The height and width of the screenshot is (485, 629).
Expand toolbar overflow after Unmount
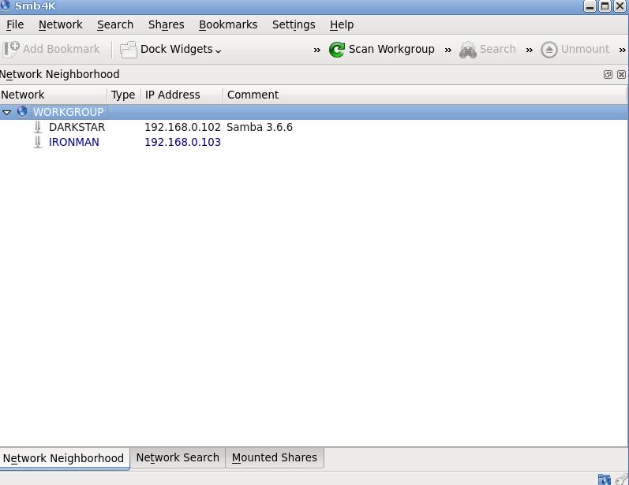(622, 50)
